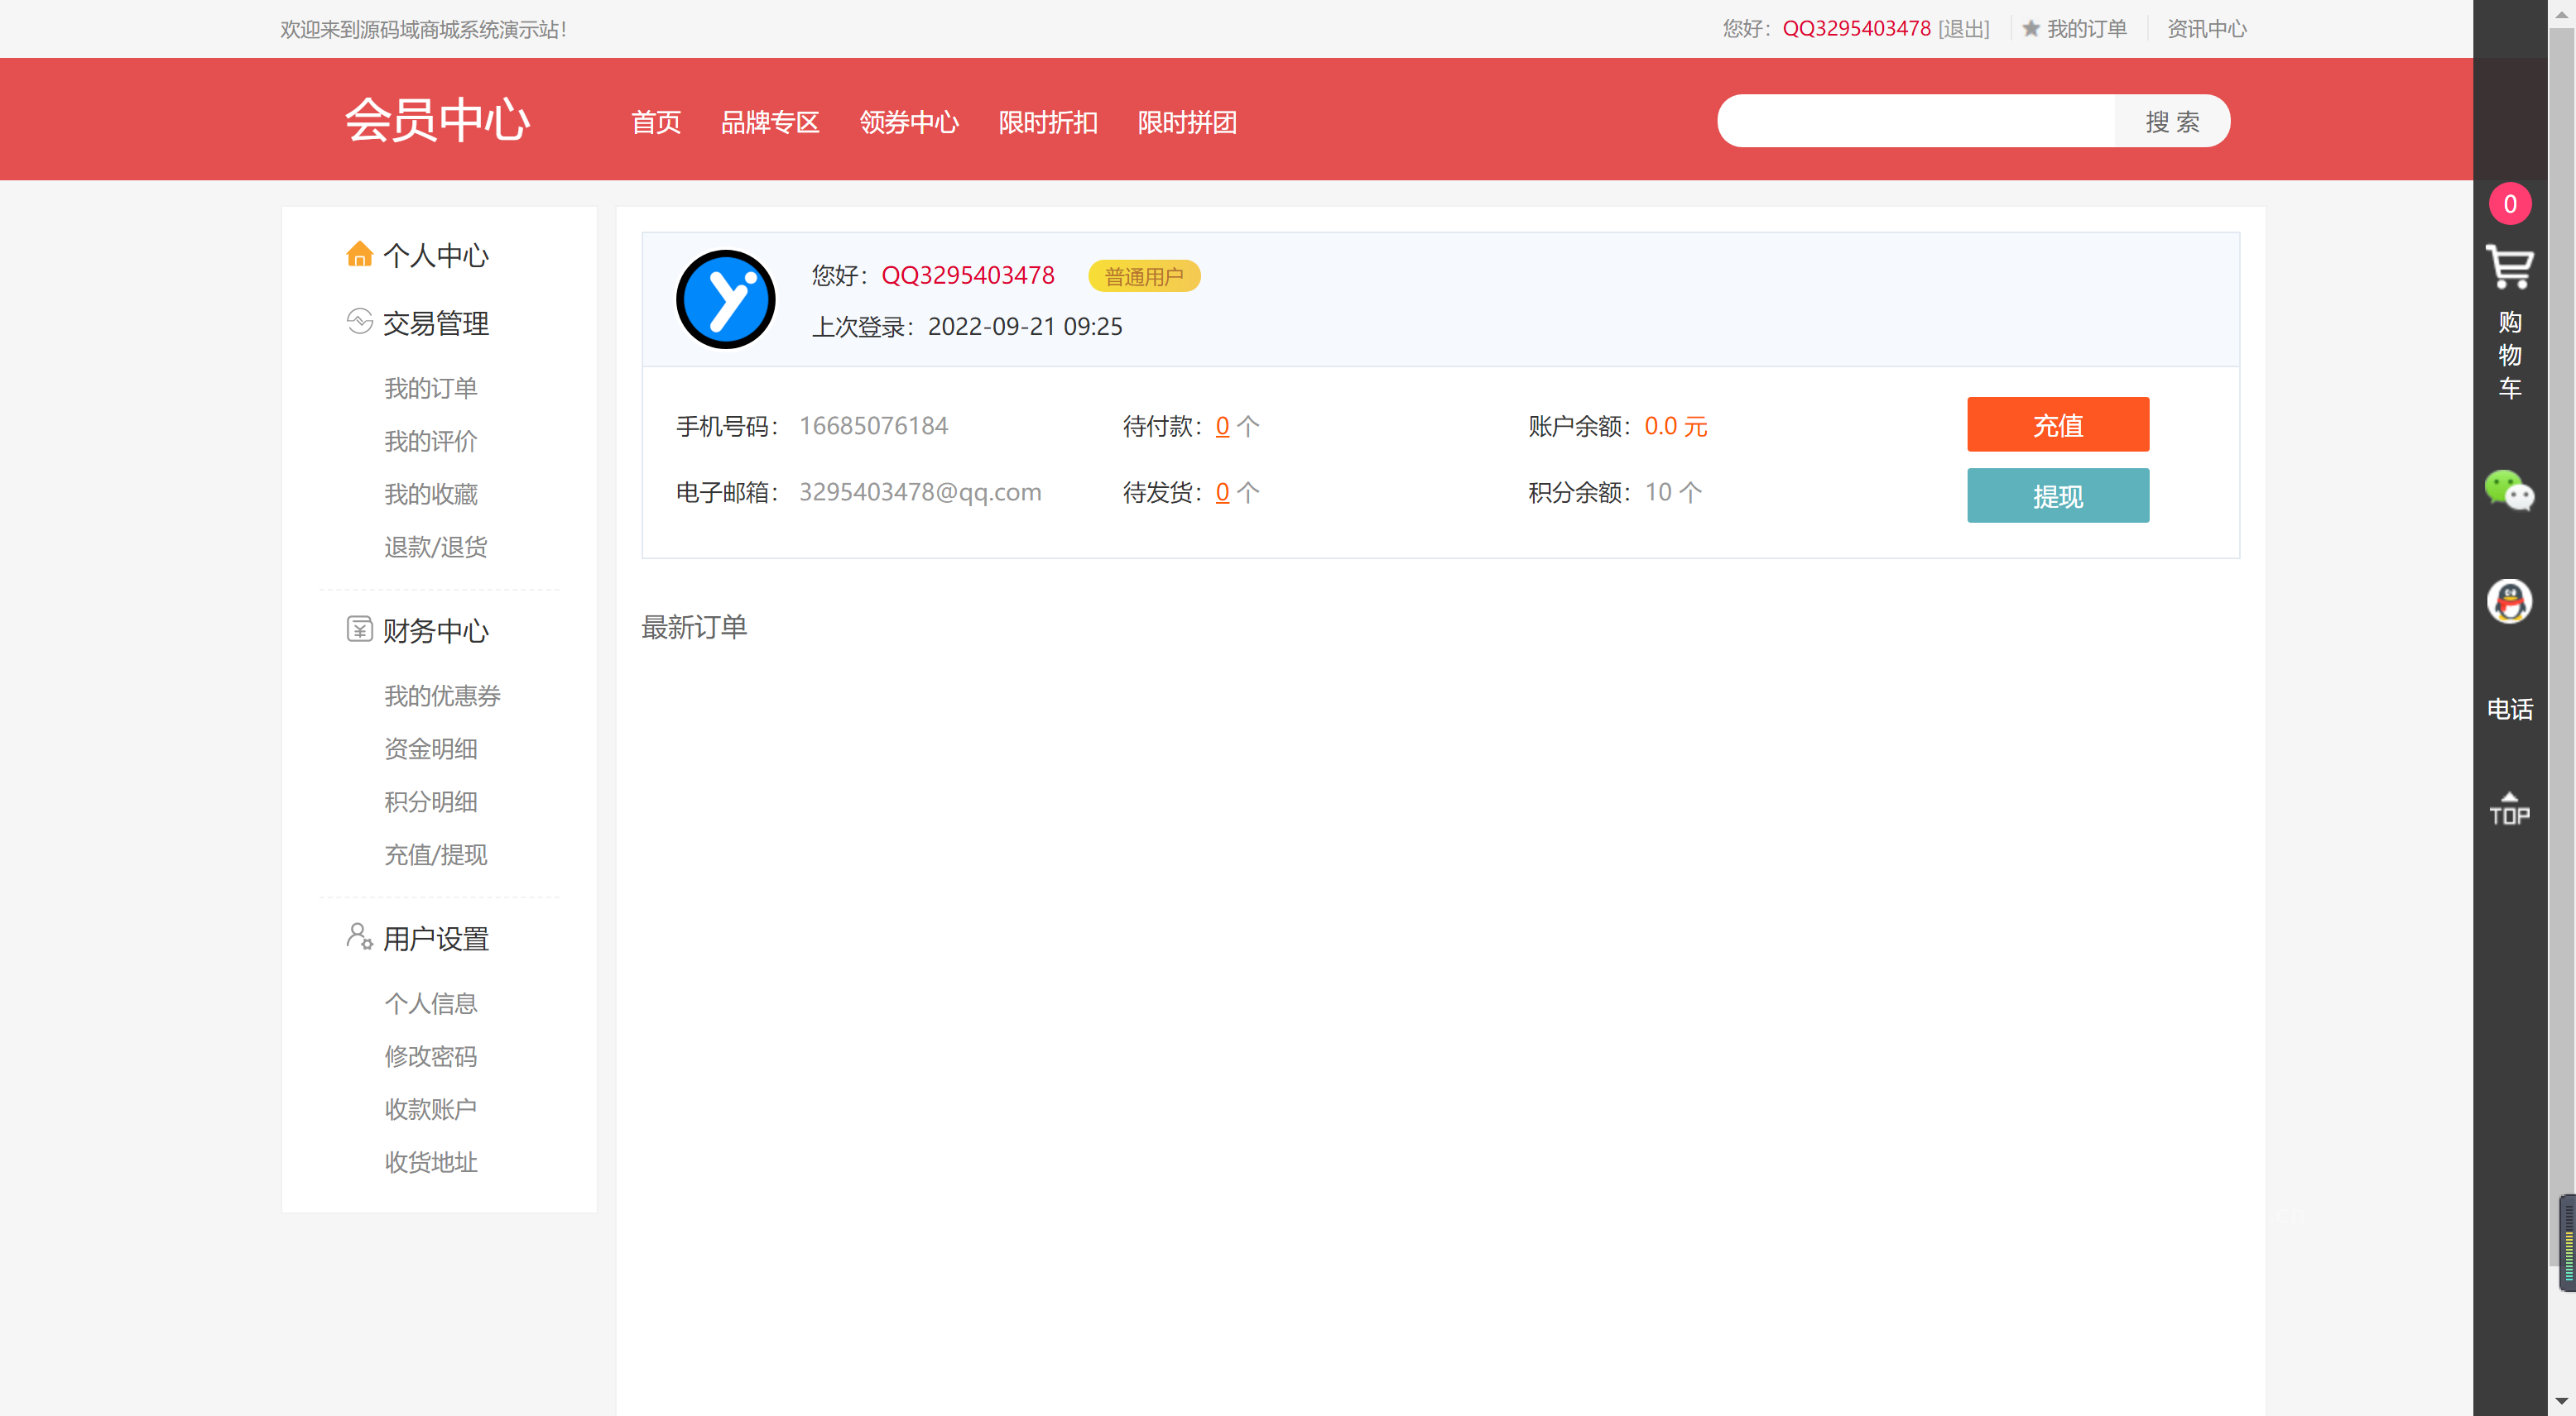2576x1416 pixels.
Task: Click the 充值 recharge button
Action: [x=2057, y=423]
